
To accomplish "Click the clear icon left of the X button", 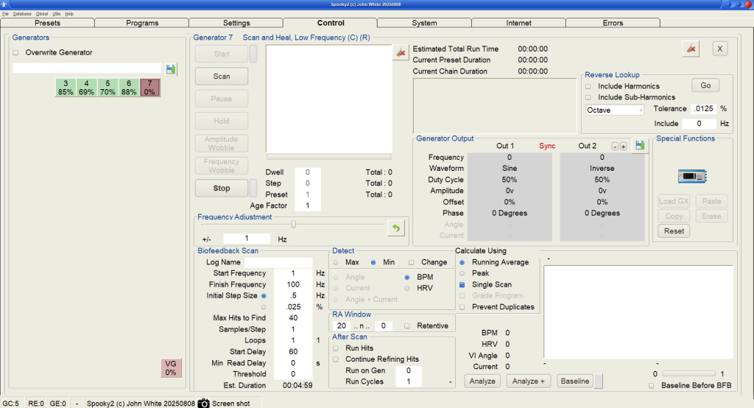I will (690, 49).
